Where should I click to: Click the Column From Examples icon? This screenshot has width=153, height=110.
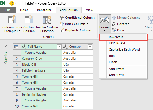12,19
